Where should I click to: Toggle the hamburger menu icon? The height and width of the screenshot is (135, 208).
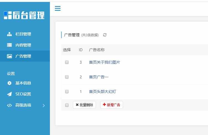coord(58,9)
